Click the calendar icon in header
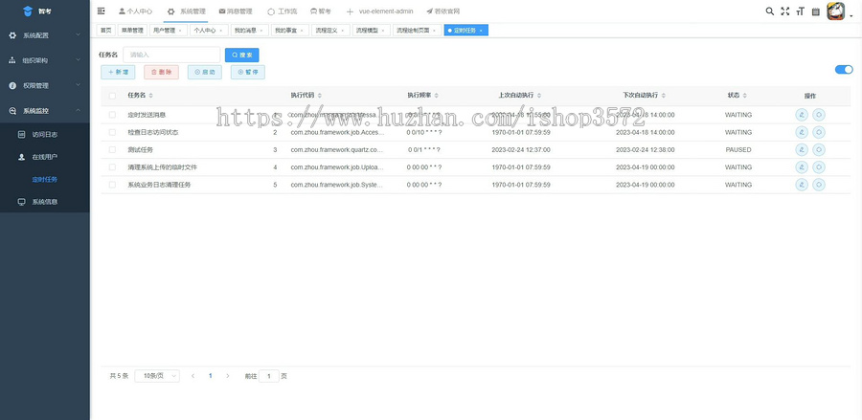The width and height of the screenshot is (862, 420). (x=816, y=11)
